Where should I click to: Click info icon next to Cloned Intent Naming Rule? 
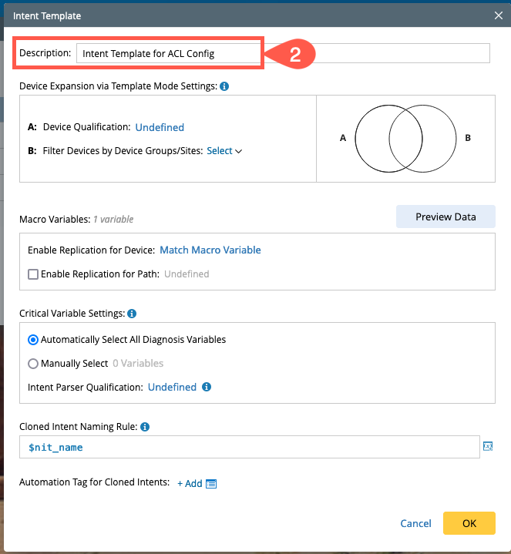pyautogui.click(x=145, y=426)
